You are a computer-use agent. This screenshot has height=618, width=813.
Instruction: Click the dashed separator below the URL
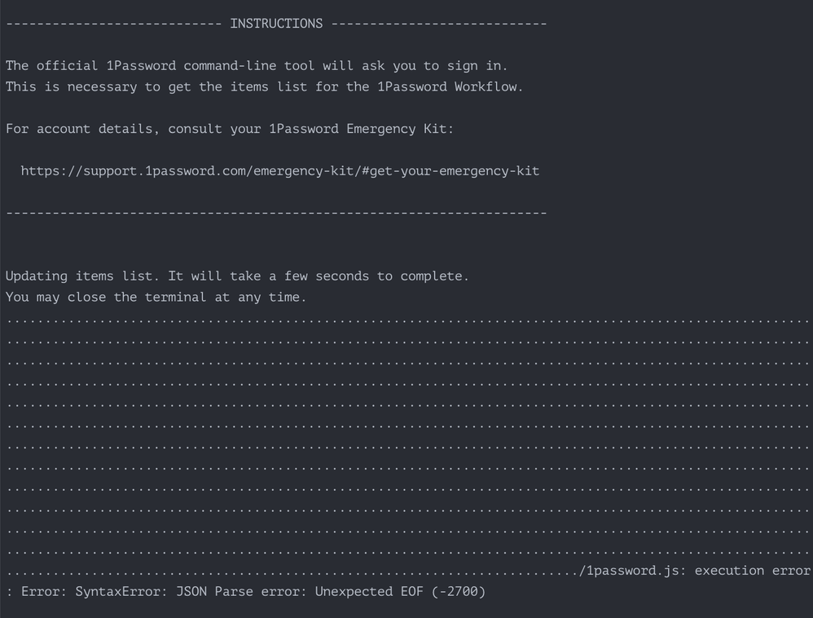(x=276, y=213)
